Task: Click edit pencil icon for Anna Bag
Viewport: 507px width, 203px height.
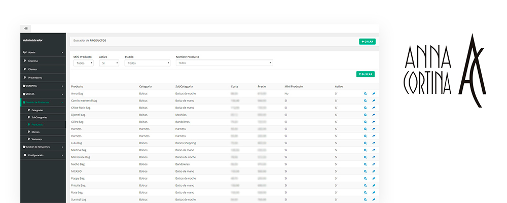Action: (374, 94)
